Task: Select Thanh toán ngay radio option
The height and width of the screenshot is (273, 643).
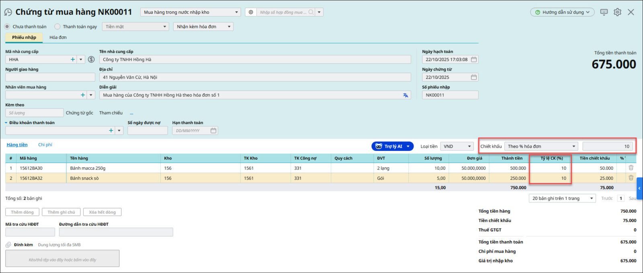Action: (57, 26)
